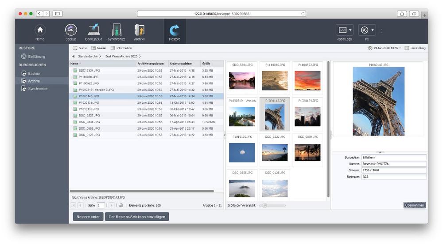This screenshot has width=443, height=245.
Task: Select file P1090319 - Version 2.JPG row
Action: pyautogui.click(x=146, y=90)
